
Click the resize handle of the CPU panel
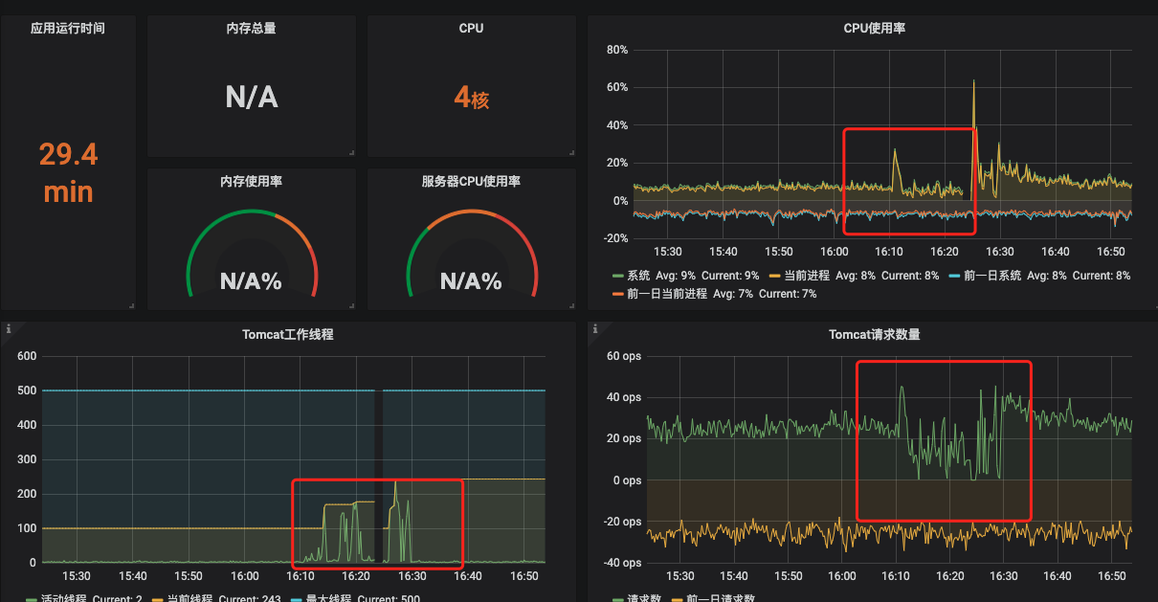[x=571, y=153]
